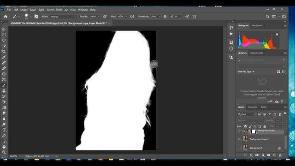Screen dimensions: 295x166
Task: Select the Brush tool in toolbox
Action: point(4,85)
